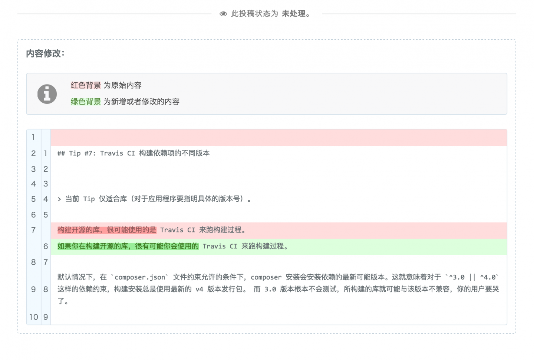Click the 绿色背景 legend label

click(x=86, y=102)
